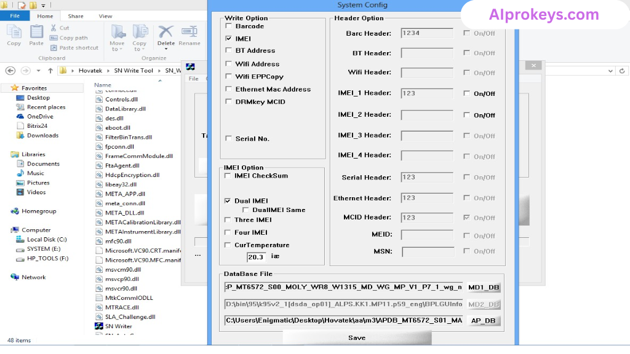Viewport: 630px width, 354px height.
Task: Open the File tab in Explorer
Action: click(15, 16)
